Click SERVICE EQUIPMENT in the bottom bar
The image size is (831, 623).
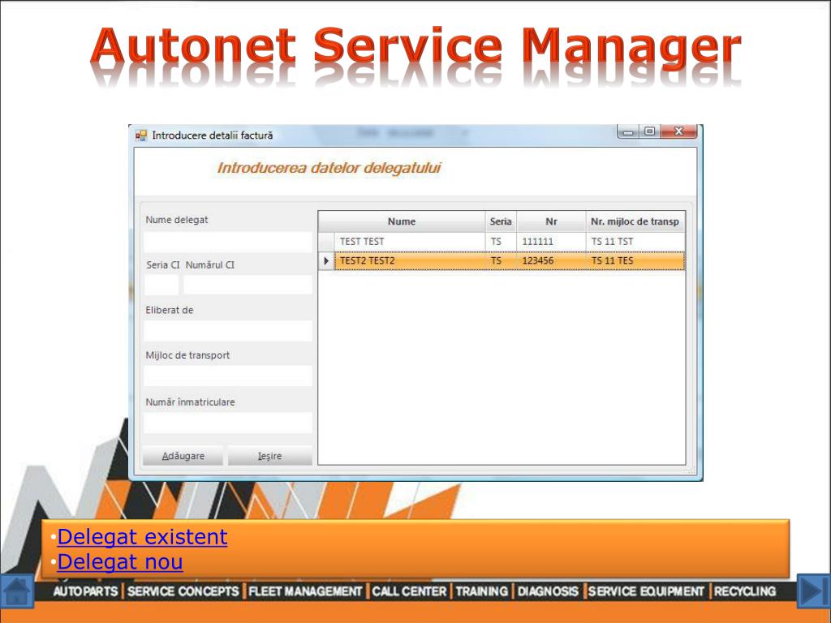(646, 591)
